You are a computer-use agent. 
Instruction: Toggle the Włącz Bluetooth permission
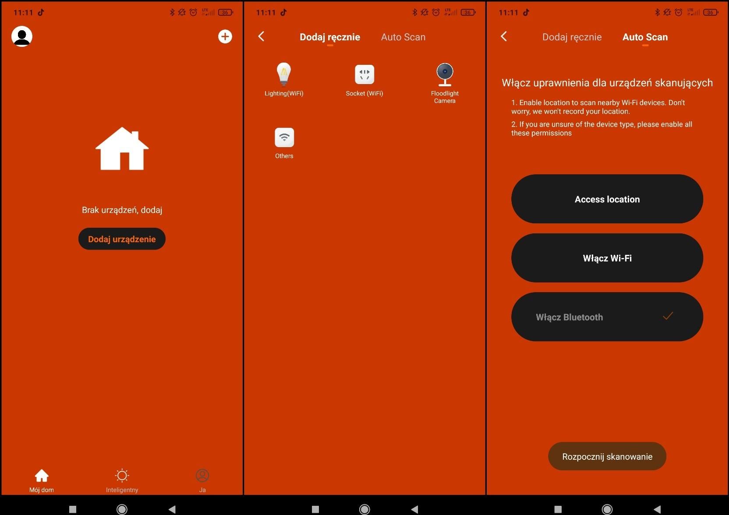(x=607, y=317)
